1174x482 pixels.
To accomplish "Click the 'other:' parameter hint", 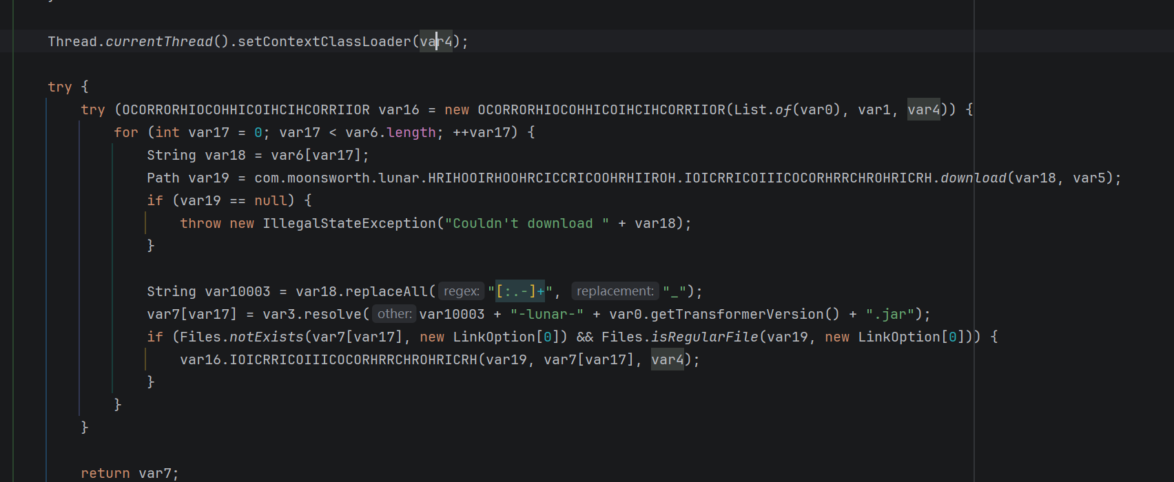I will coord(394,315).
